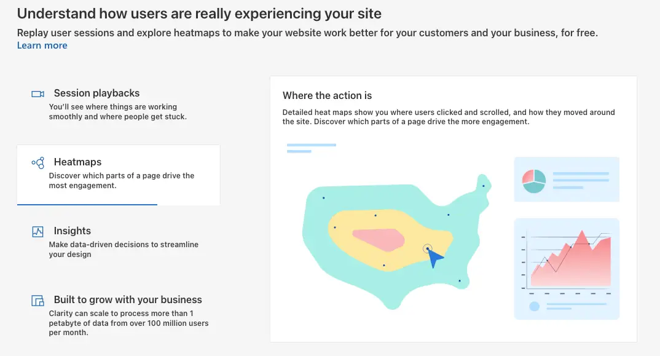660x356 pixels.
Task: Click the blue cursor arrow on heatmap
Action: pos(435,258)
